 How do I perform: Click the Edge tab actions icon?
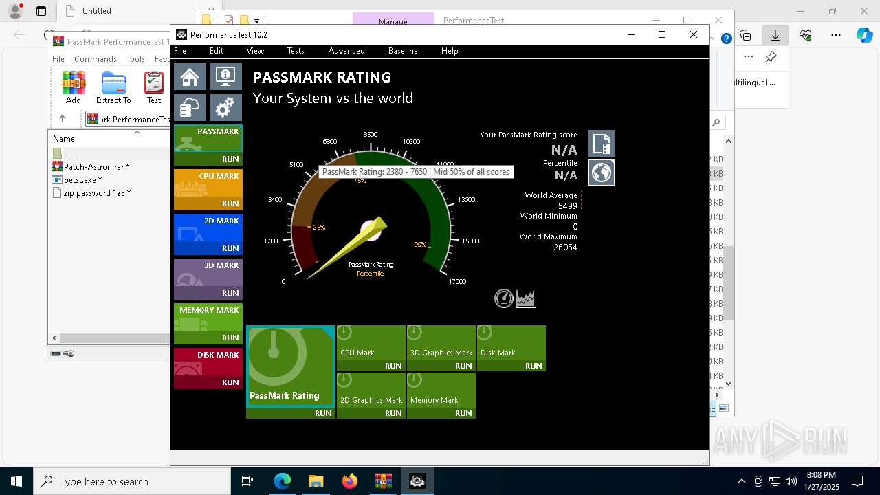click(41, 11)
